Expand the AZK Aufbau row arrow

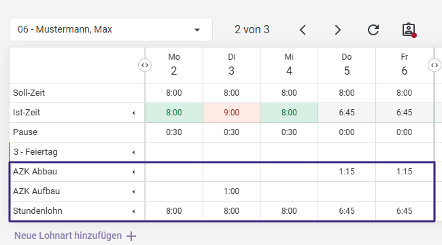[133, 191]
